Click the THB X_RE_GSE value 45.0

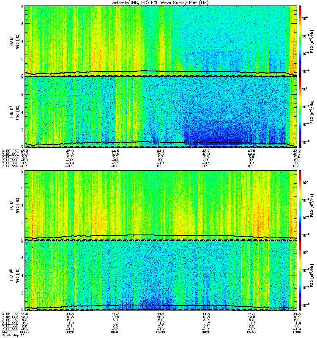(70, 151)
